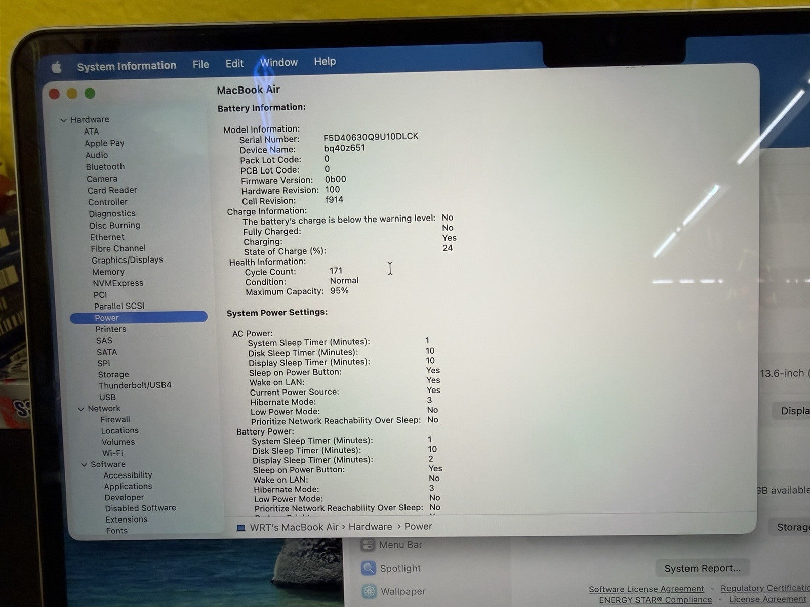Screen dimensions: 810x607
Task: Select ATA in the sidebar
Action: tap(91, 132)
